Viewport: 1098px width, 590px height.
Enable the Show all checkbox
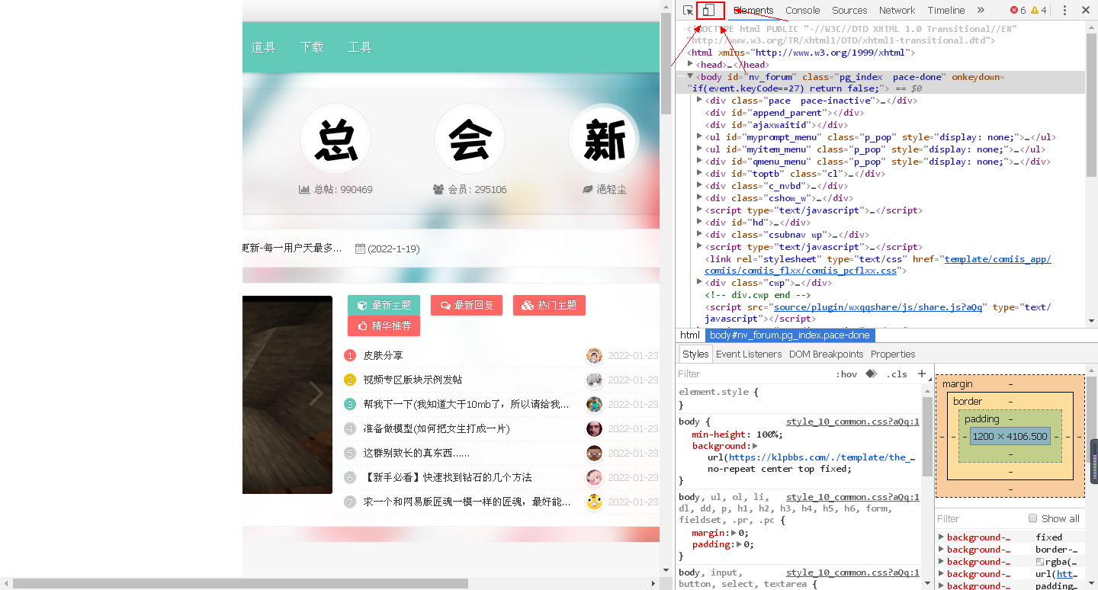tap(1033, 518)
